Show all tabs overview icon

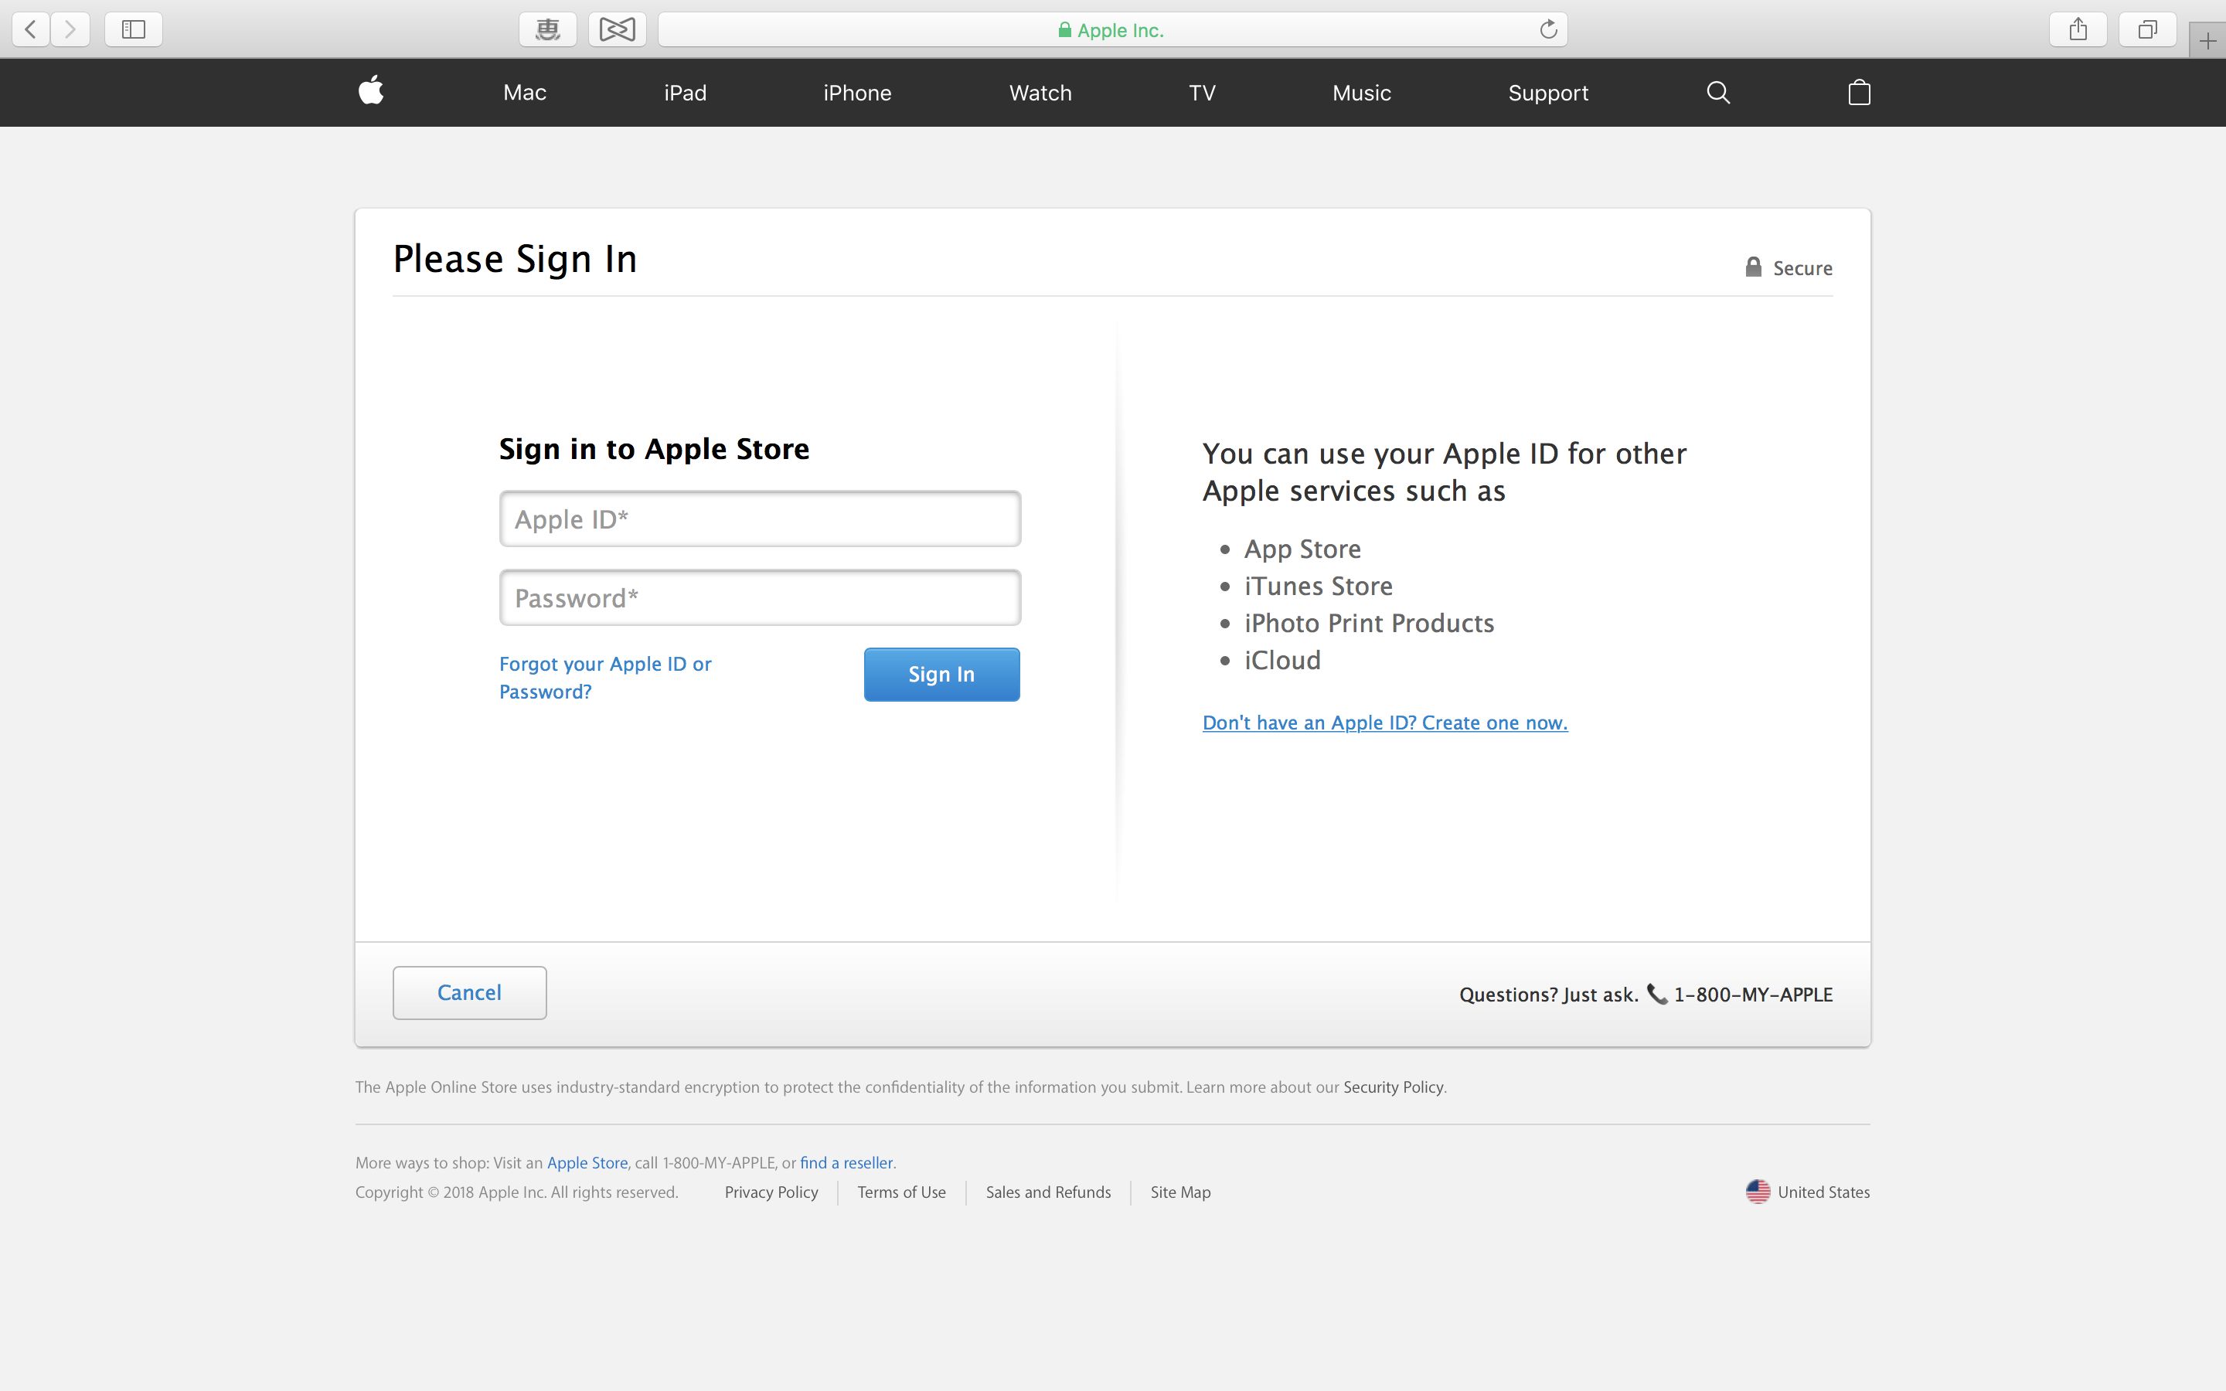pyautogui.click(x=2147, y=29)
